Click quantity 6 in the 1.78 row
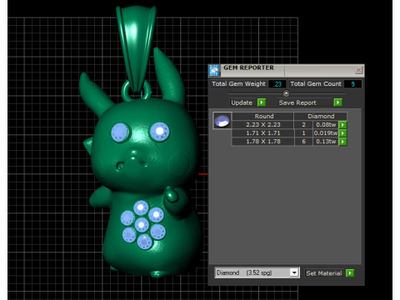 pos(303,142)
